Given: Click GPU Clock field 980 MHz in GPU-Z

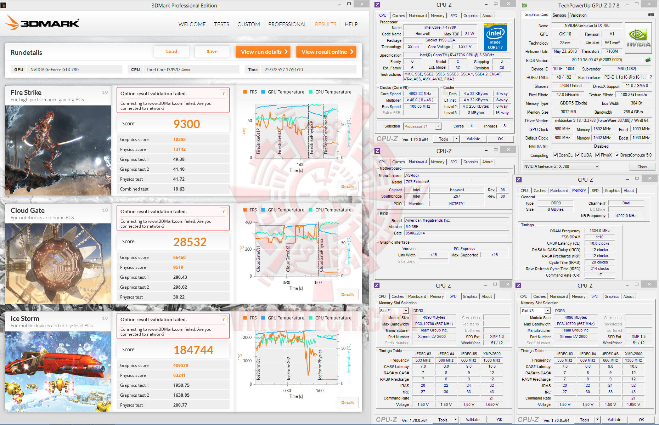Looking at the screenshot, I should pos(562,129).
